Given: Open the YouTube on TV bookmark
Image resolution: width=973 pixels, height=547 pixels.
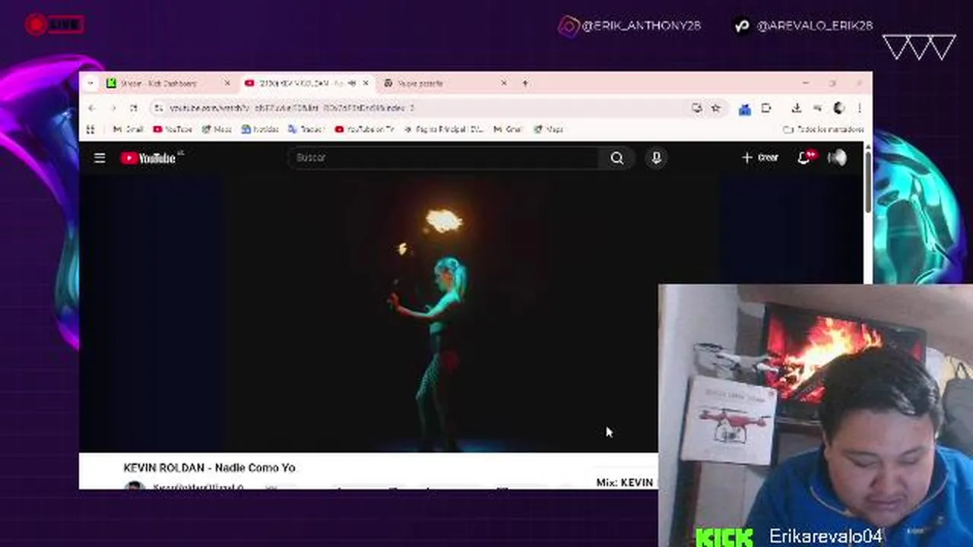Looking at the screenshot, I should pos(364,129).
